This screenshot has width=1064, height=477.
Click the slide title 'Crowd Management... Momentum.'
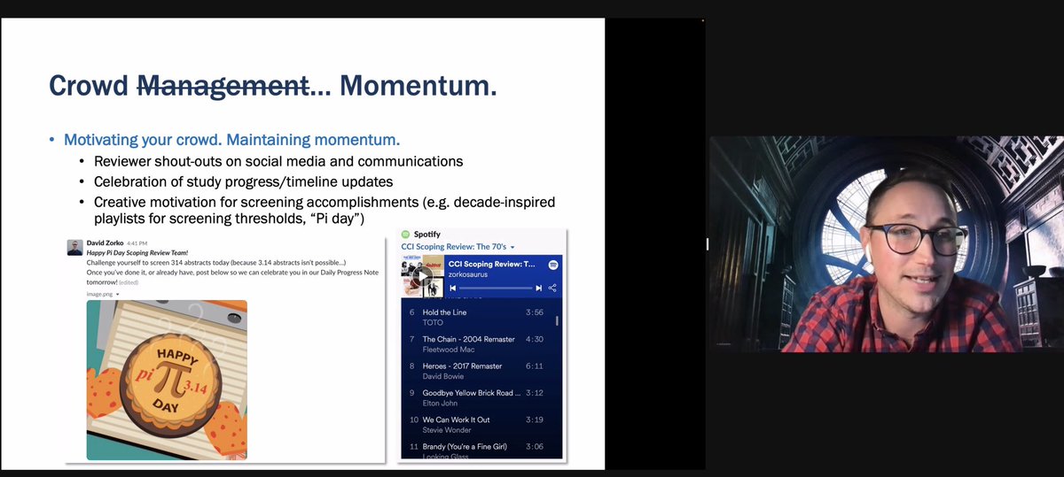272,86
